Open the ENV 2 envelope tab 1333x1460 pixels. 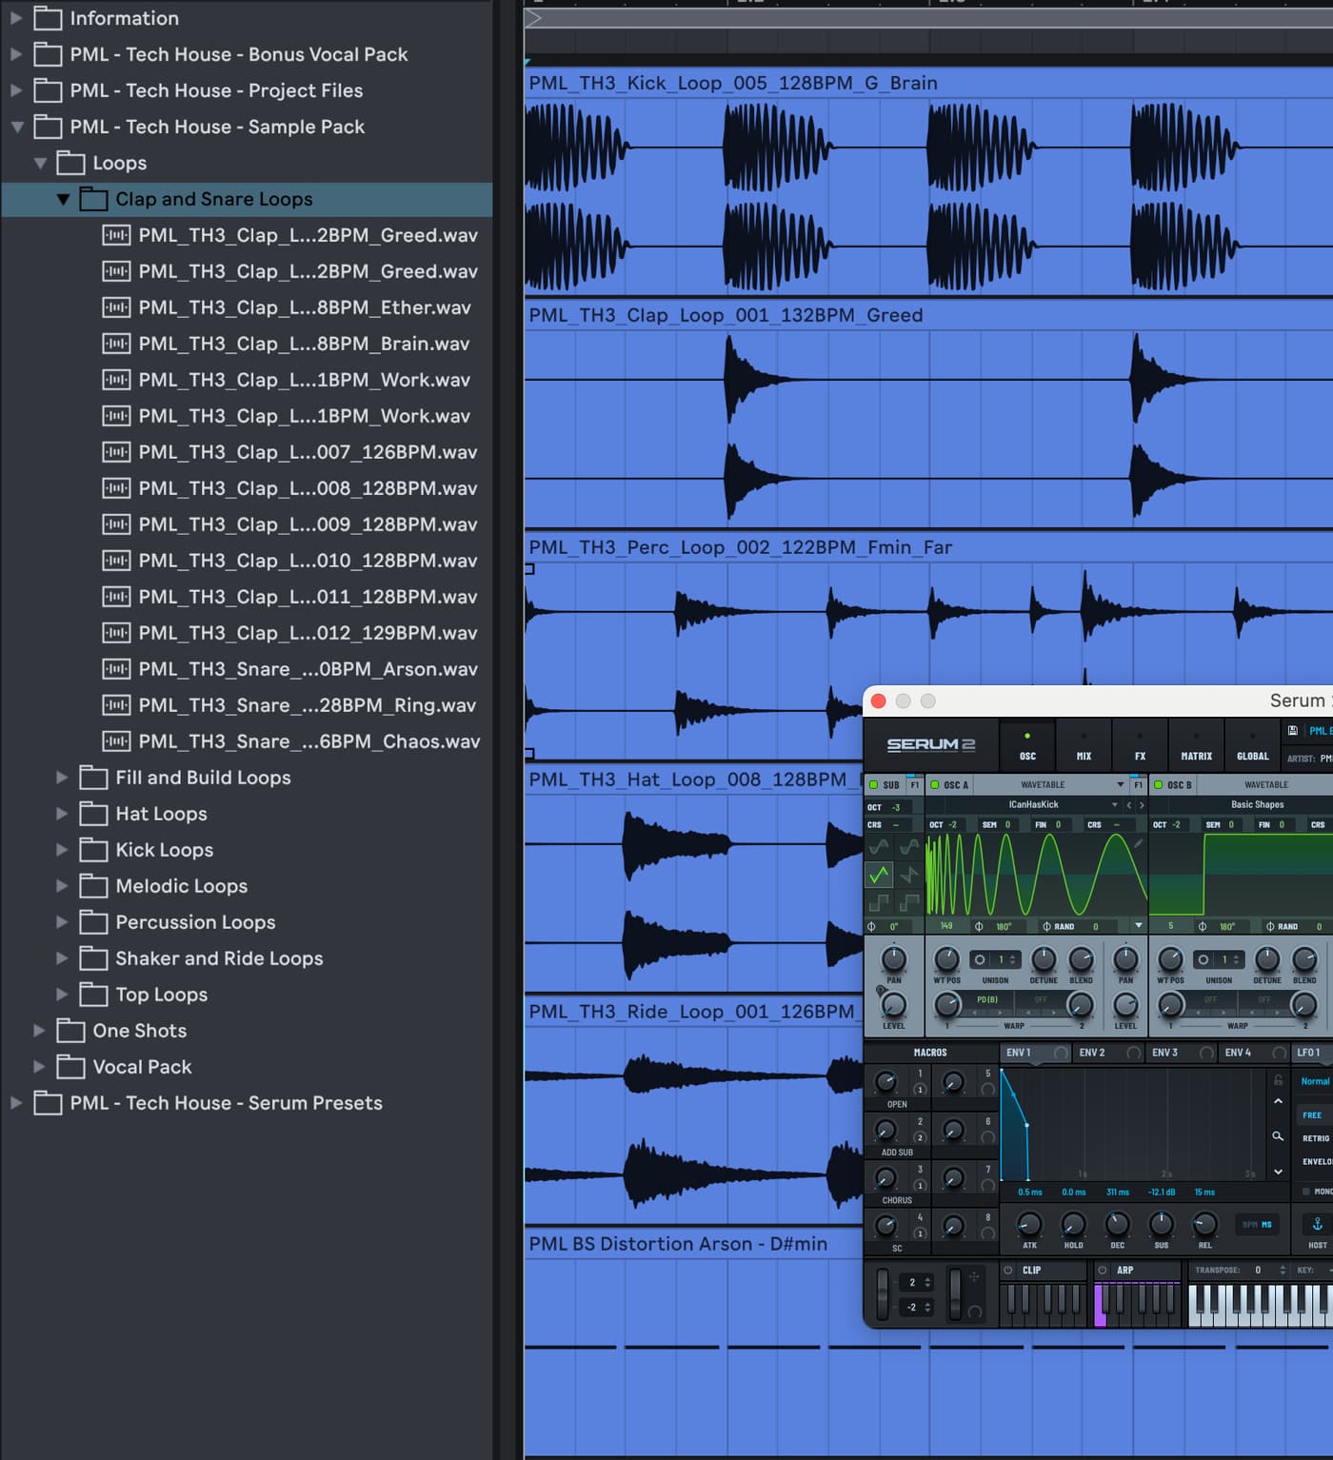click(1092, 1053)
